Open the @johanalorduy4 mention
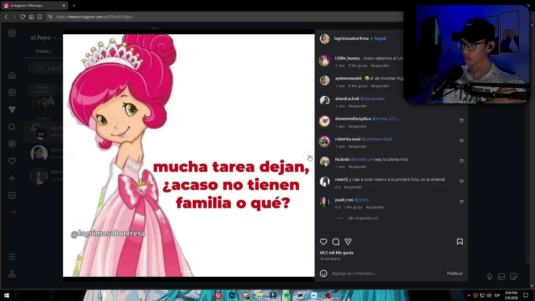 377,139
